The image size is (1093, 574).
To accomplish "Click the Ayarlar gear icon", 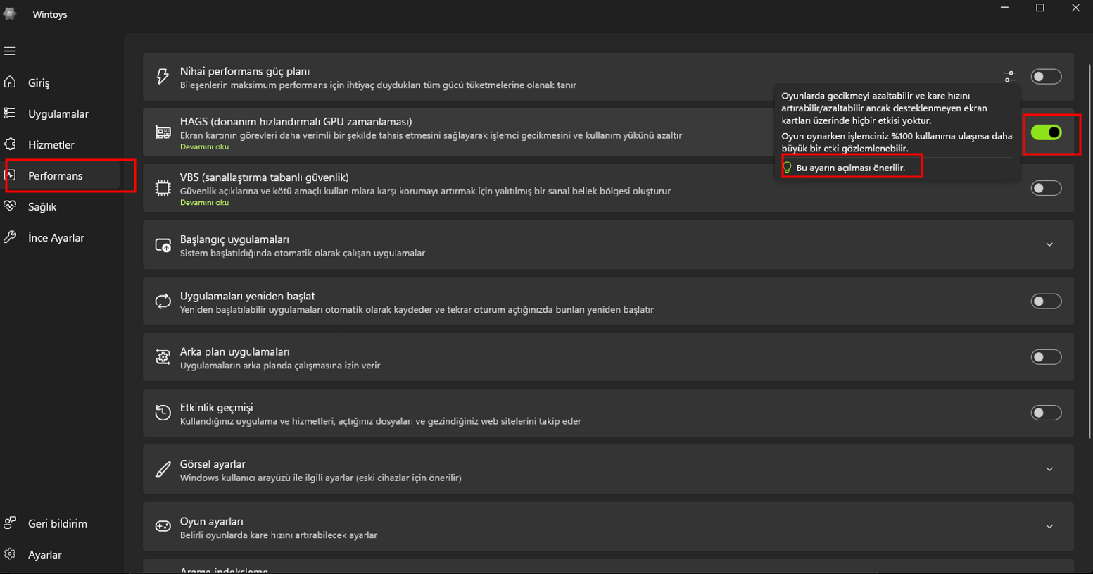I will 10,554.
